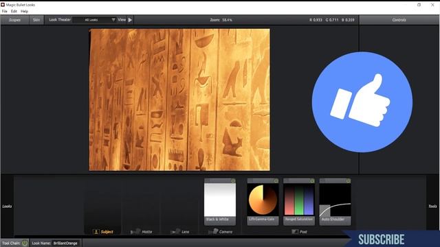
Task: Expand the Tools drawer on right edge
Action: (432, 207)
